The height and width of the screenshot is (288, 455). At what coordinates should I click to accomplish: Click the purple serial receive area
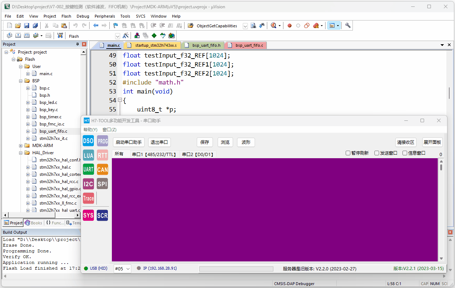tap(275, 210)
